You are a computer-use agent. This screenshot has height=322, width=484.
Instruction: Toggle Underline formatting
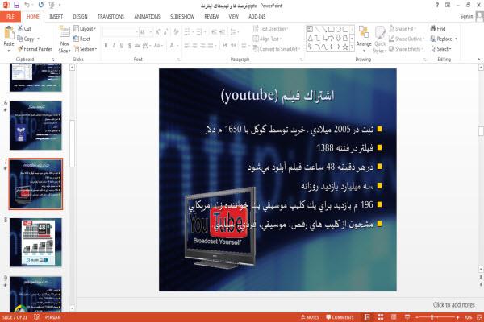122,46
